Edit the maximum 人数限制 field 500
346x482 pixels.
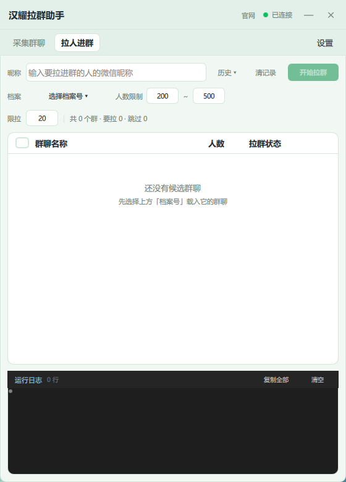click(x=209, y=96)
